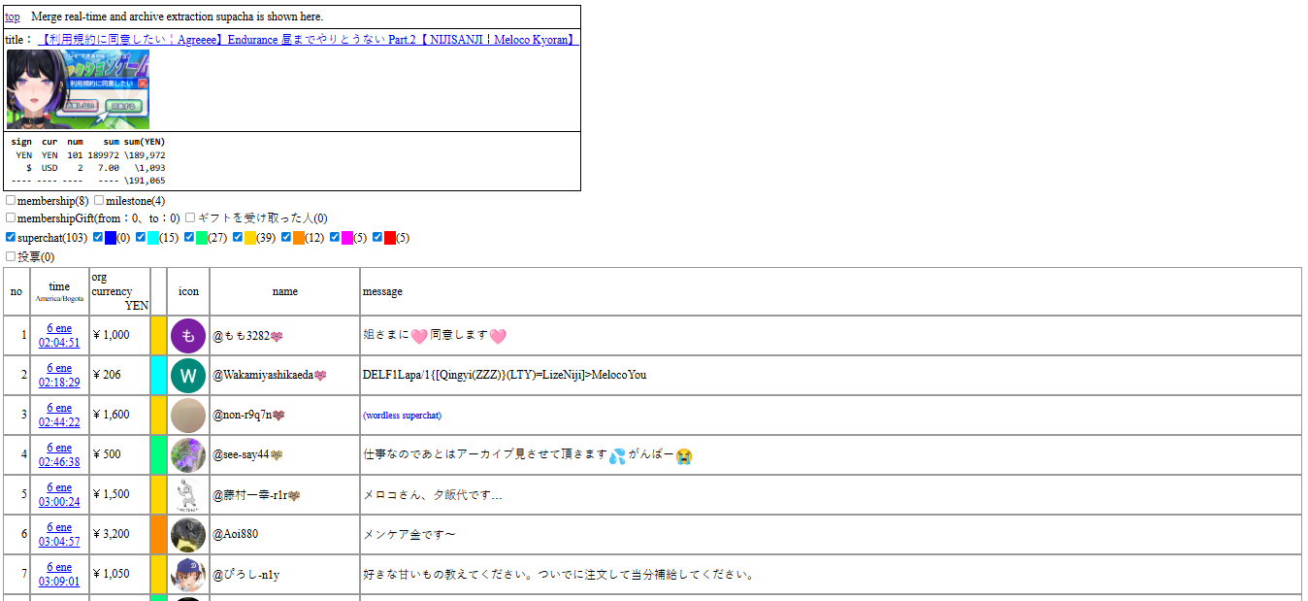This screenshot has height=601, width=1308.
Task: Click the 'no' column header
Action: (x=16, y=291)
